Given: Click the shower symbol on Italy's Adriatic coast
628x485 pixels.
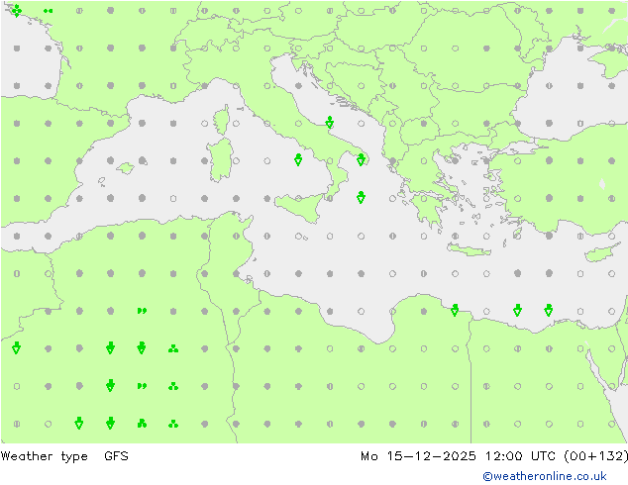Looking at the screenshot, I should click(329, 123).
